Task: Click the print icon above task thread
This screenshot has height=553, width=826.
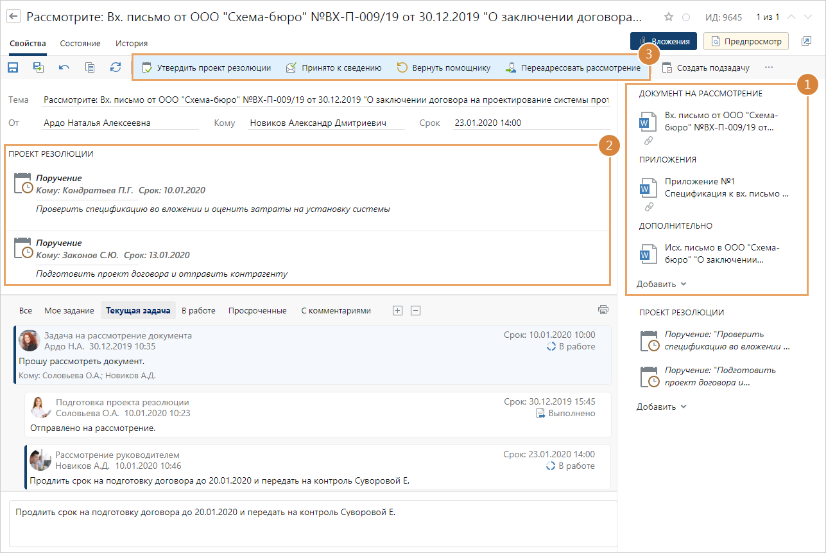Action: [603, 310]
